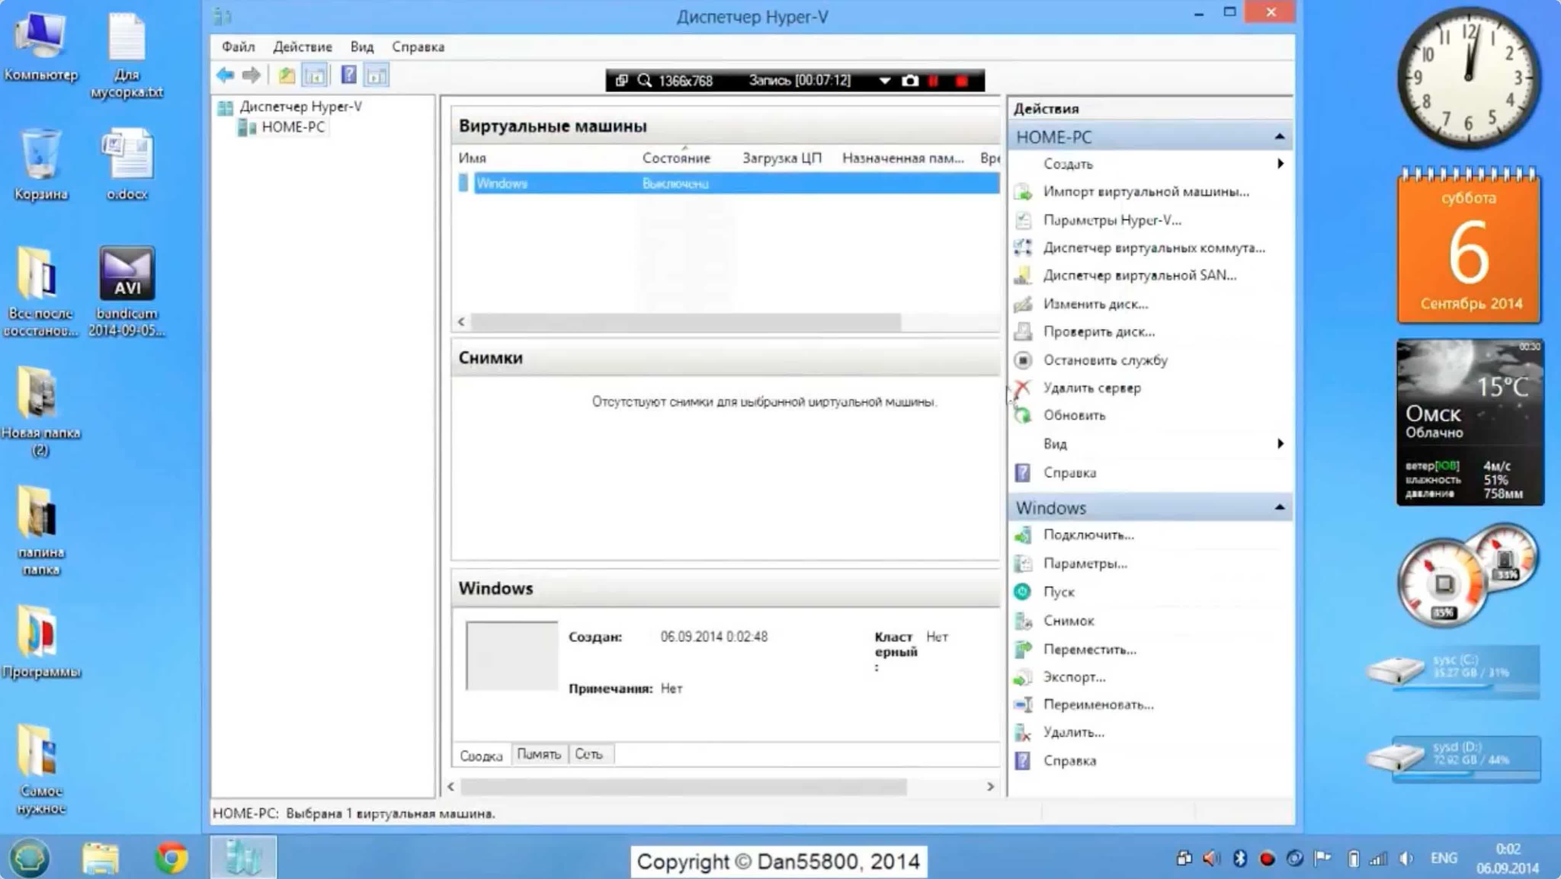Click the Проверить диск icon
This screenshot has width=1561, height=879.
(1023, 332)
